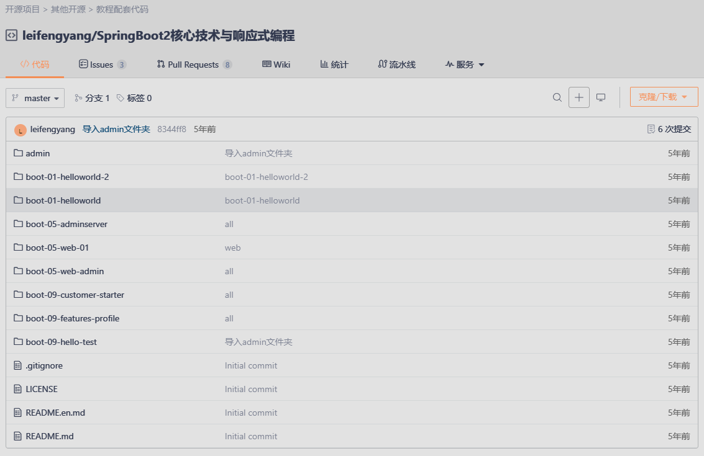Image resolution: width=704 pixels, height=456 pixels.
Task: Click the folder icon for boot-01-helloworld-2
Action: (x=18, y=177)
